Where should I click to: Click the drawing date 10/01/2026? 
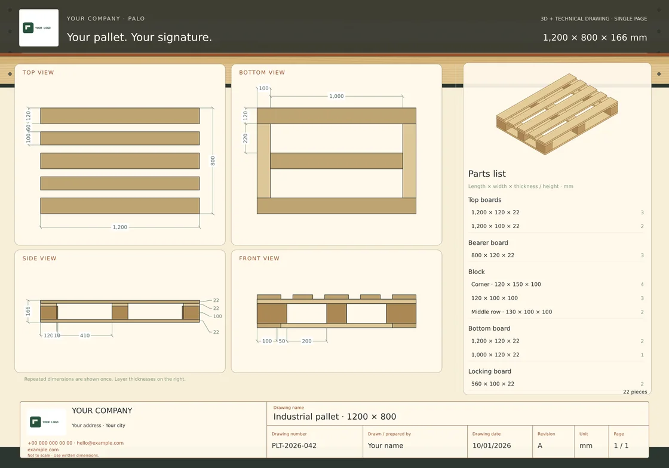tap(492, 445)
